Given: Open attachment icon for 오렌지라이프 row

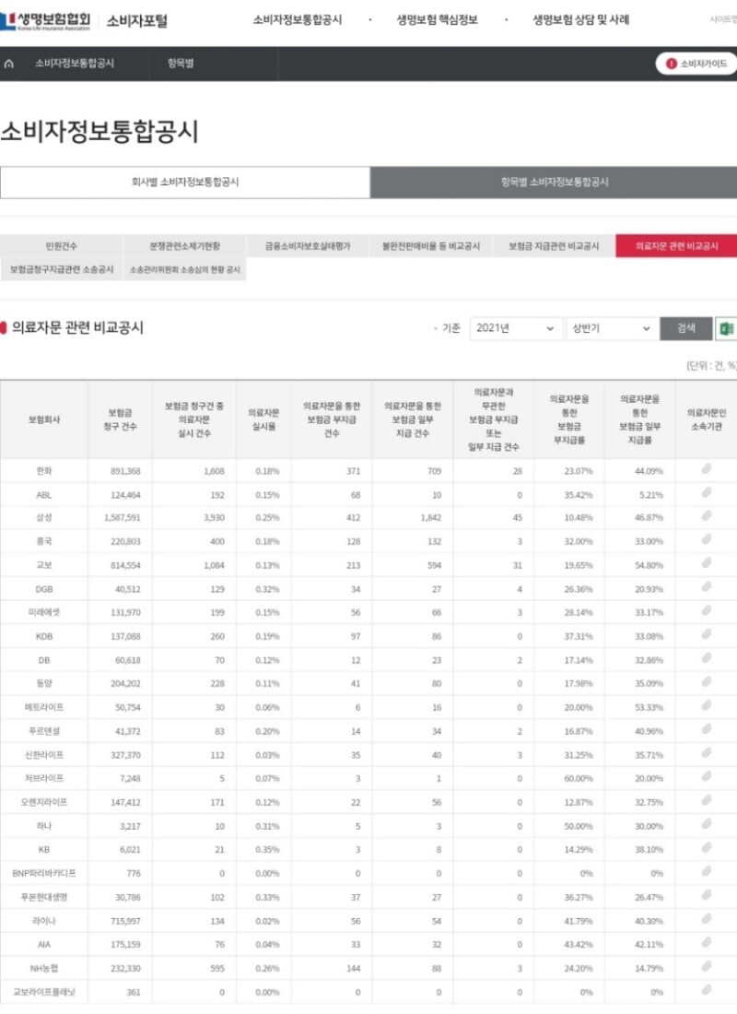Looking at the screenshot, I should (x=707, y=801).
